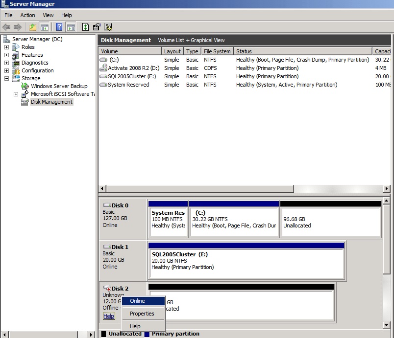
Task: Sort by the File System column header
Action: (x=217, y=51)
